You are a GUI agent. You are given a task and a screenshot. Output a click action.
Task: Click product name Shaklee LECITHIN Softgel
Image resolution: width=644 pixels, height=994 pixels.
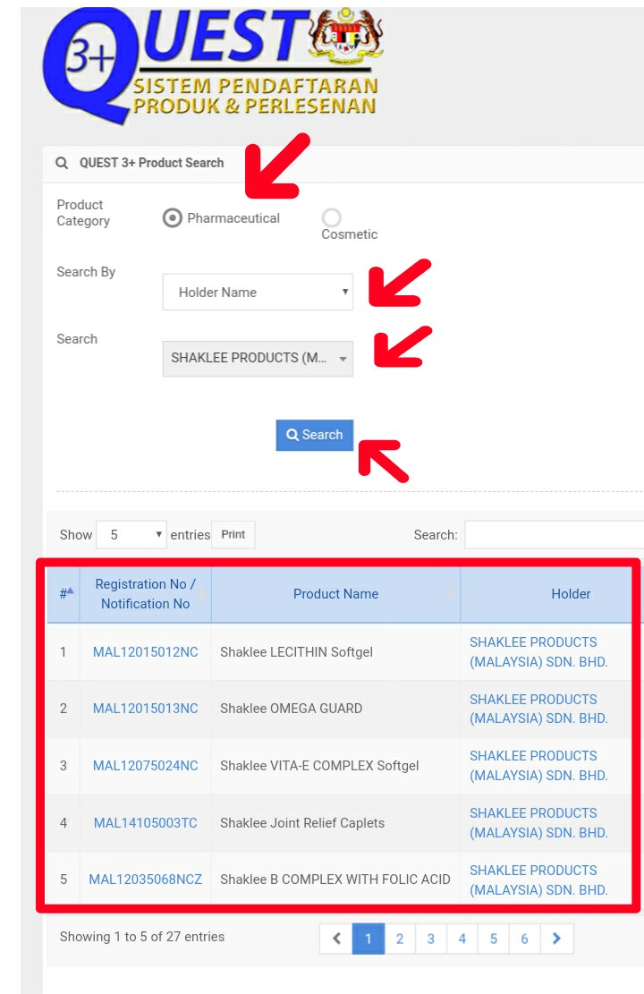pos(296,652)
